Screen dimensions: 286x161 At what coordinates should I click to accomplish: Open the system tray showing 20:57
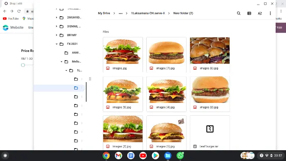tap(271, 156)
